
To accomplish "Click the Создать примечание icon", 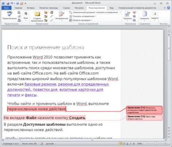I will click(x=37, y=17).
